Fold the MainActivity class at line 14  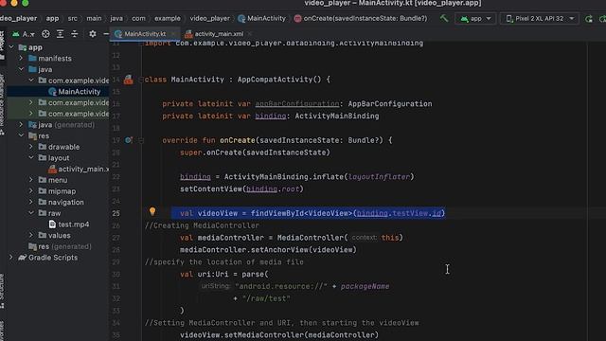(x=141, y=80)
